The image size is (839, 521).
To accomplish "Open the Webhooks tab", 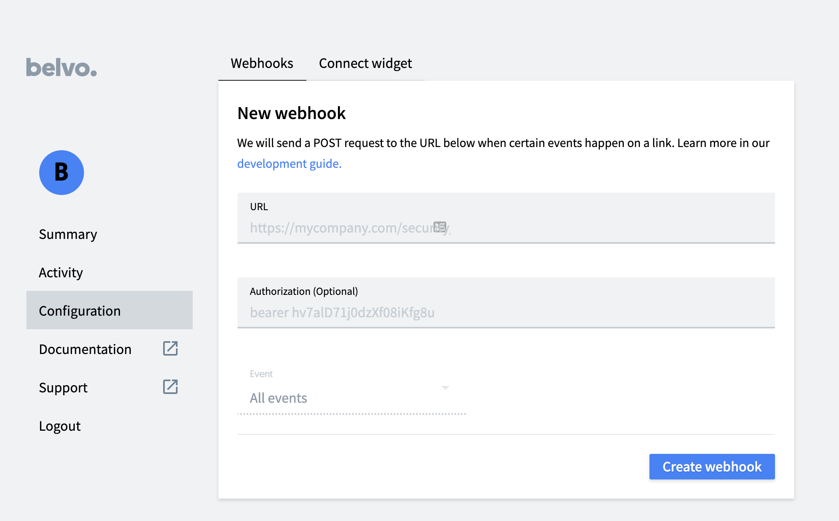I will click(x=261, y=62).
